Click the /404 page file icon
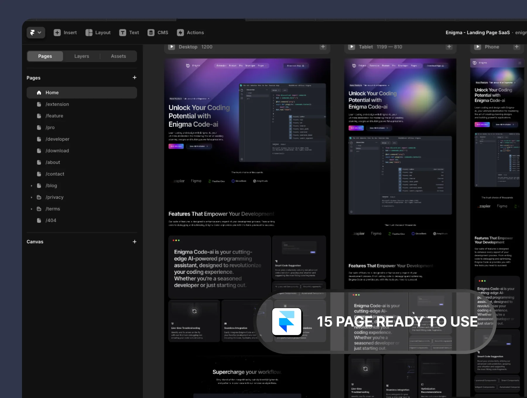527x398 pixels. click(39, 220)
